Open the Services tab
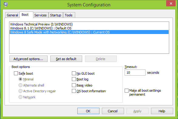The height and width of the screenshot is (119, 178). (41, 15)
